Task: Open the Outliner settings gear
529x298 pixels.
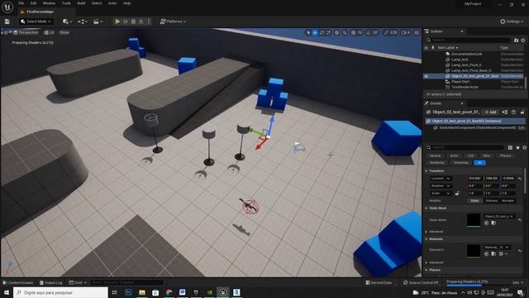Action: tap(523, 41)
